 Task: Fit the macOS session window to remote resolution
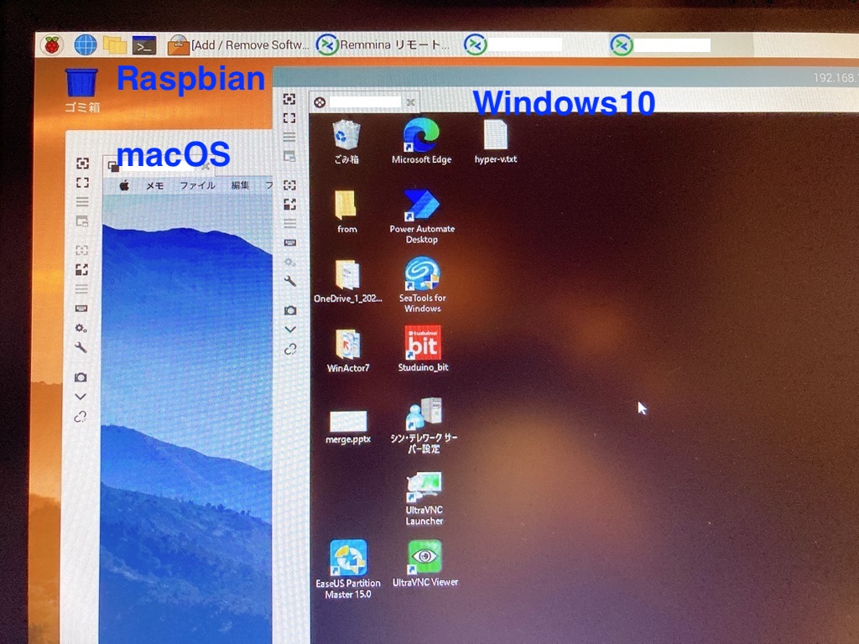click(x=82, y=164)
